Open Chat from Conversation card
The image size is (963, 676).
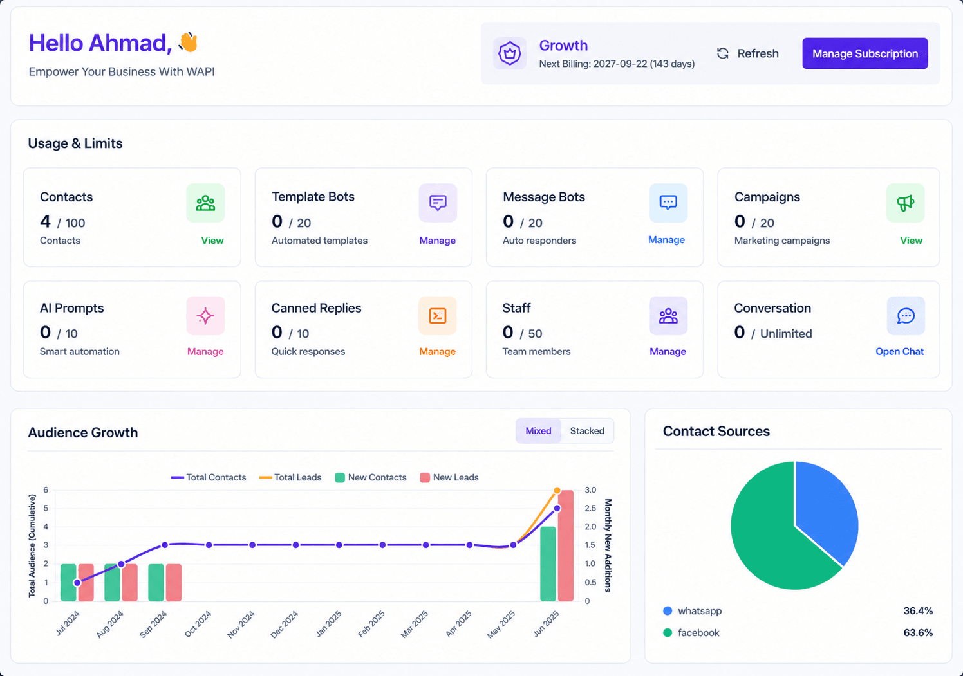tap(899, 351)
